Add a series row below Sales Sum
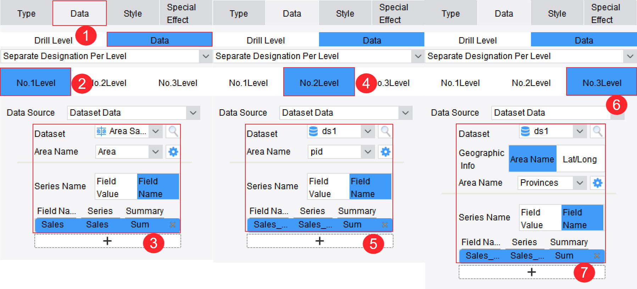This screenshot has height=289, width=637. (107, 241)
